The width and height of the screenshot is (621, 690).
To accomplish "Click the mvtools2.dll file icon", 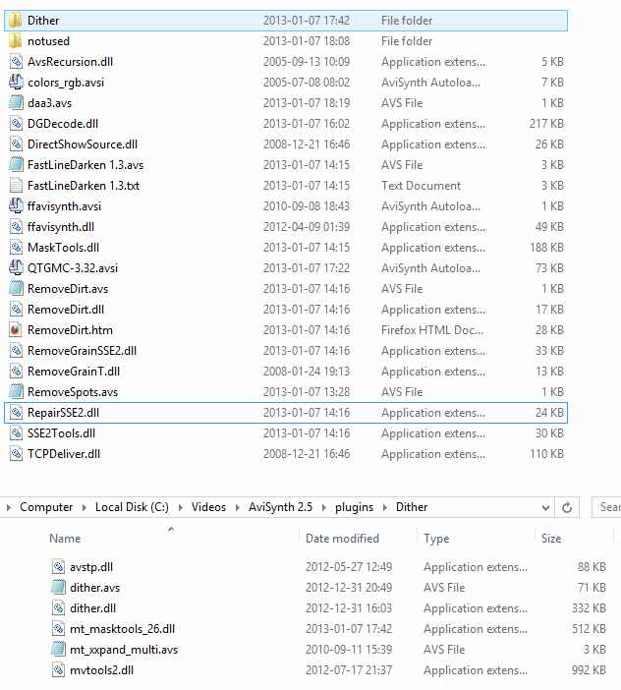I will 58,670.
